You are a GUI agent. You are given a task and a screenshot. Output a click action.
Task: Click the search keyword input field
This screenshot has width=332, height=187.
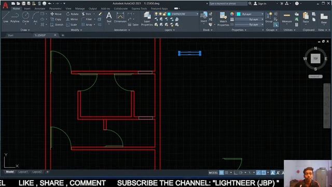pyautogui.click(x=228, y=4)
